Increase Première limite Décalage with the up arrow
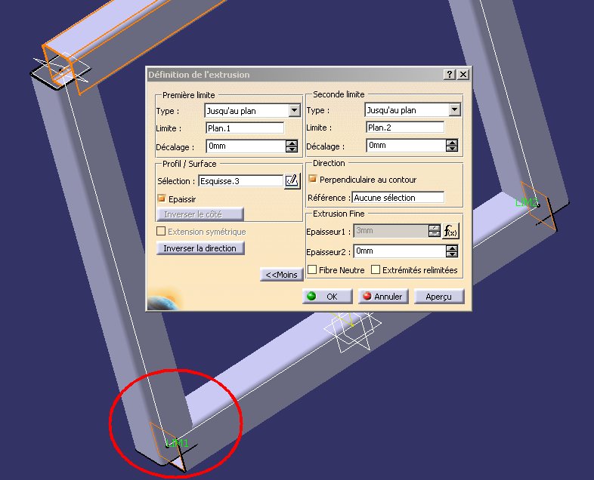 coord(292,143)
